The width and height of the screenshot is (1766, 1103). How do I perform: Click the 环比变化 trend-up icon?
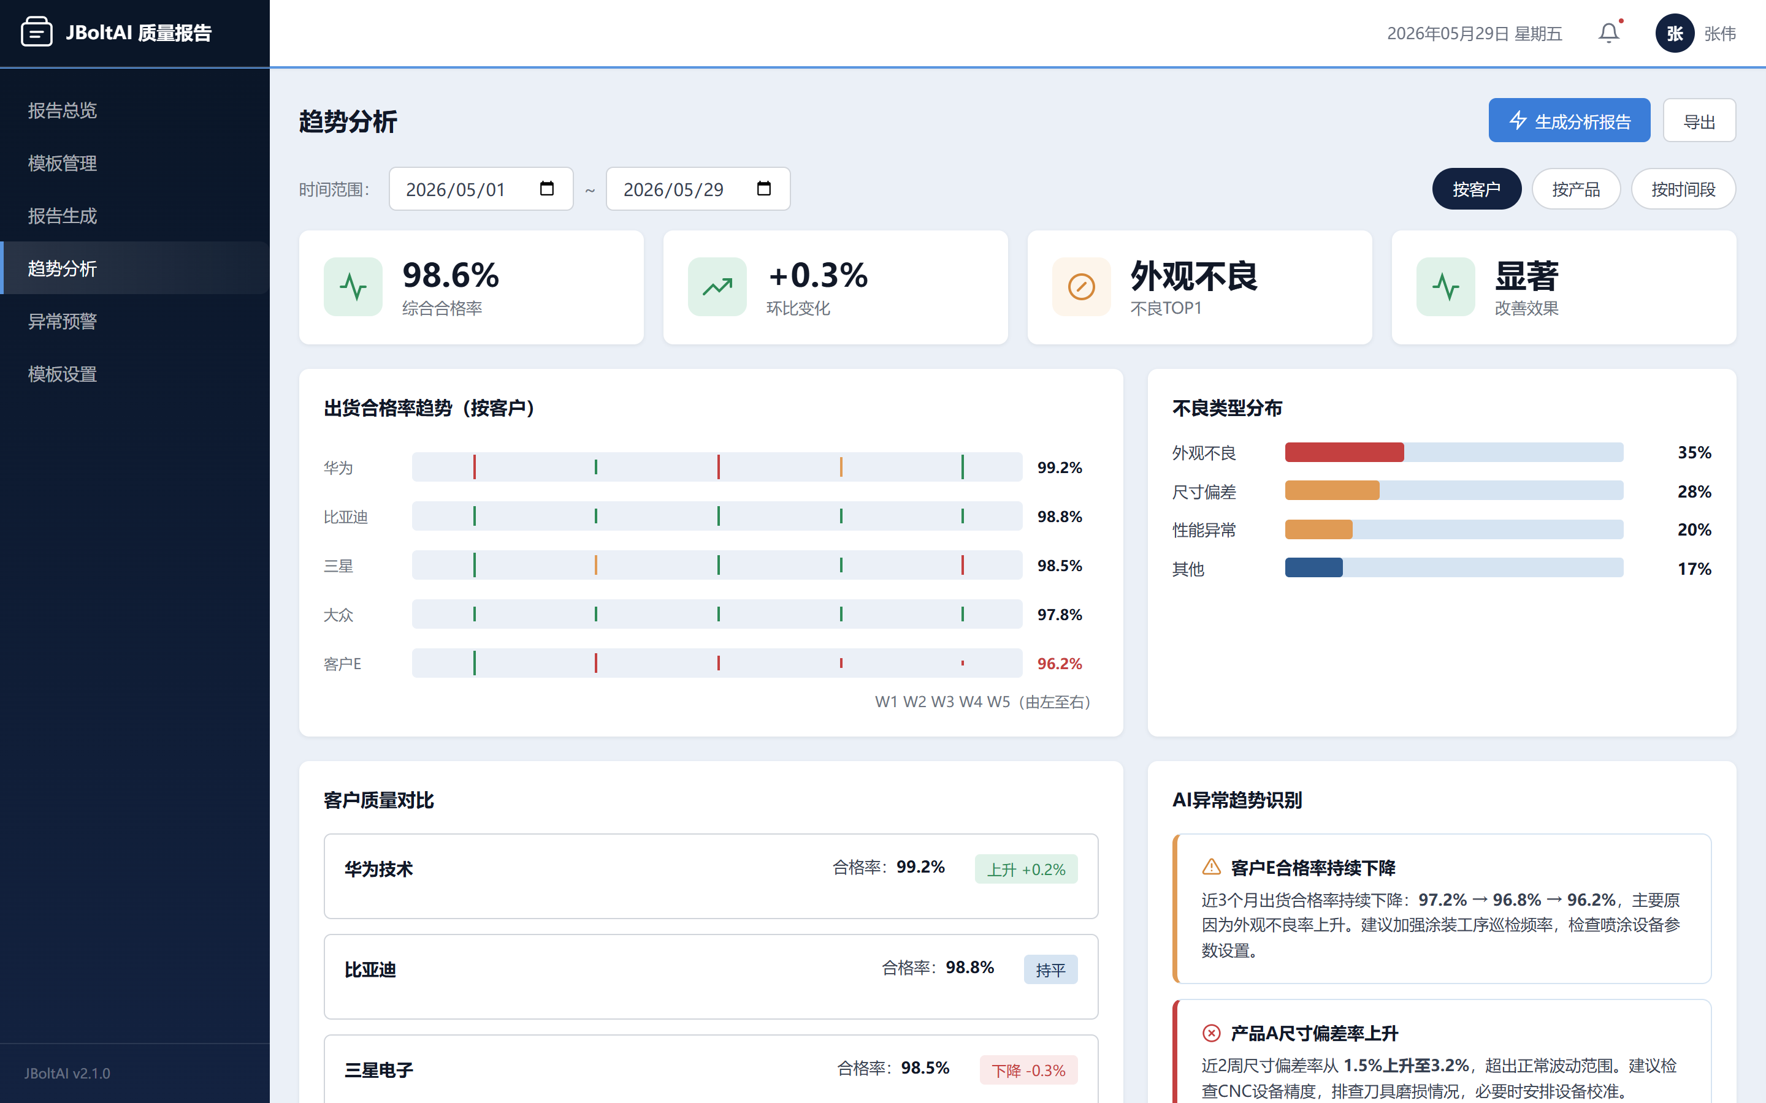[x=717, y=287]
